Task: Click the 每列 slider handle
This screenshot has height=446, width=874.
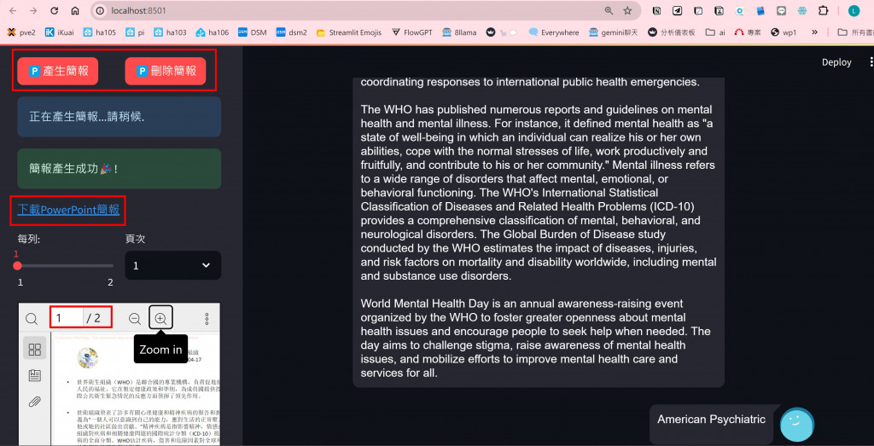Action: pyautogui.click(x=17, y=266)
